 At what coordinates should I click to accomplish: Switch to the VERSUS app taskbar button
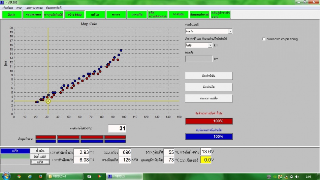click(x=124, y=176)
